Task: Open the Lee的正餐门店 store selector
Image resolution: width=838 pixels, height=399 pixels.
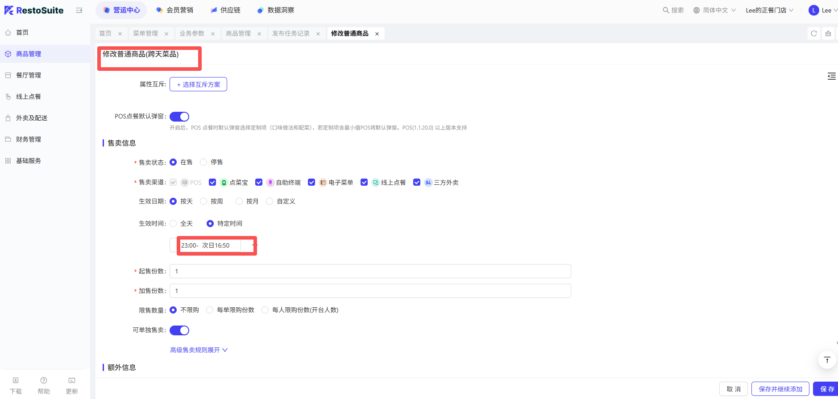Action: [769, 10]
